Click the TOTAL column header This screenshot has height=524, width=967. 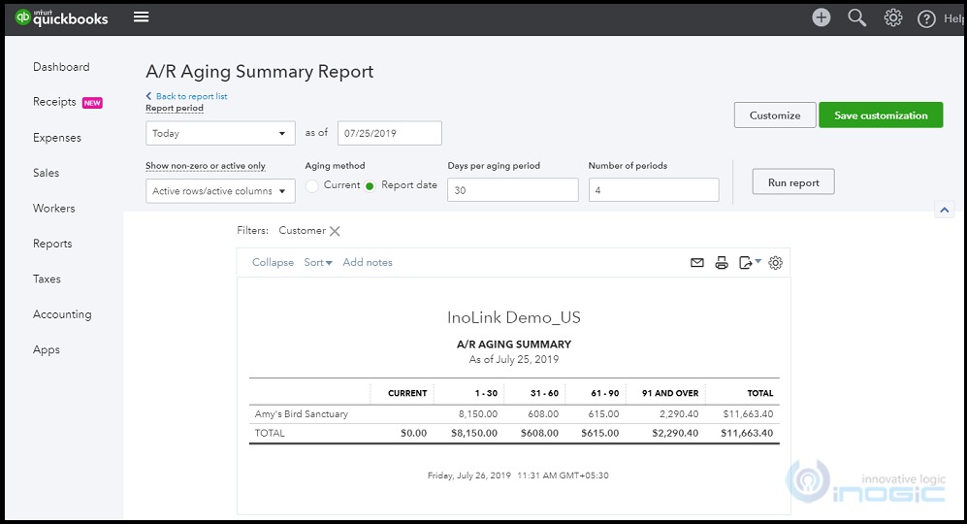759,393
